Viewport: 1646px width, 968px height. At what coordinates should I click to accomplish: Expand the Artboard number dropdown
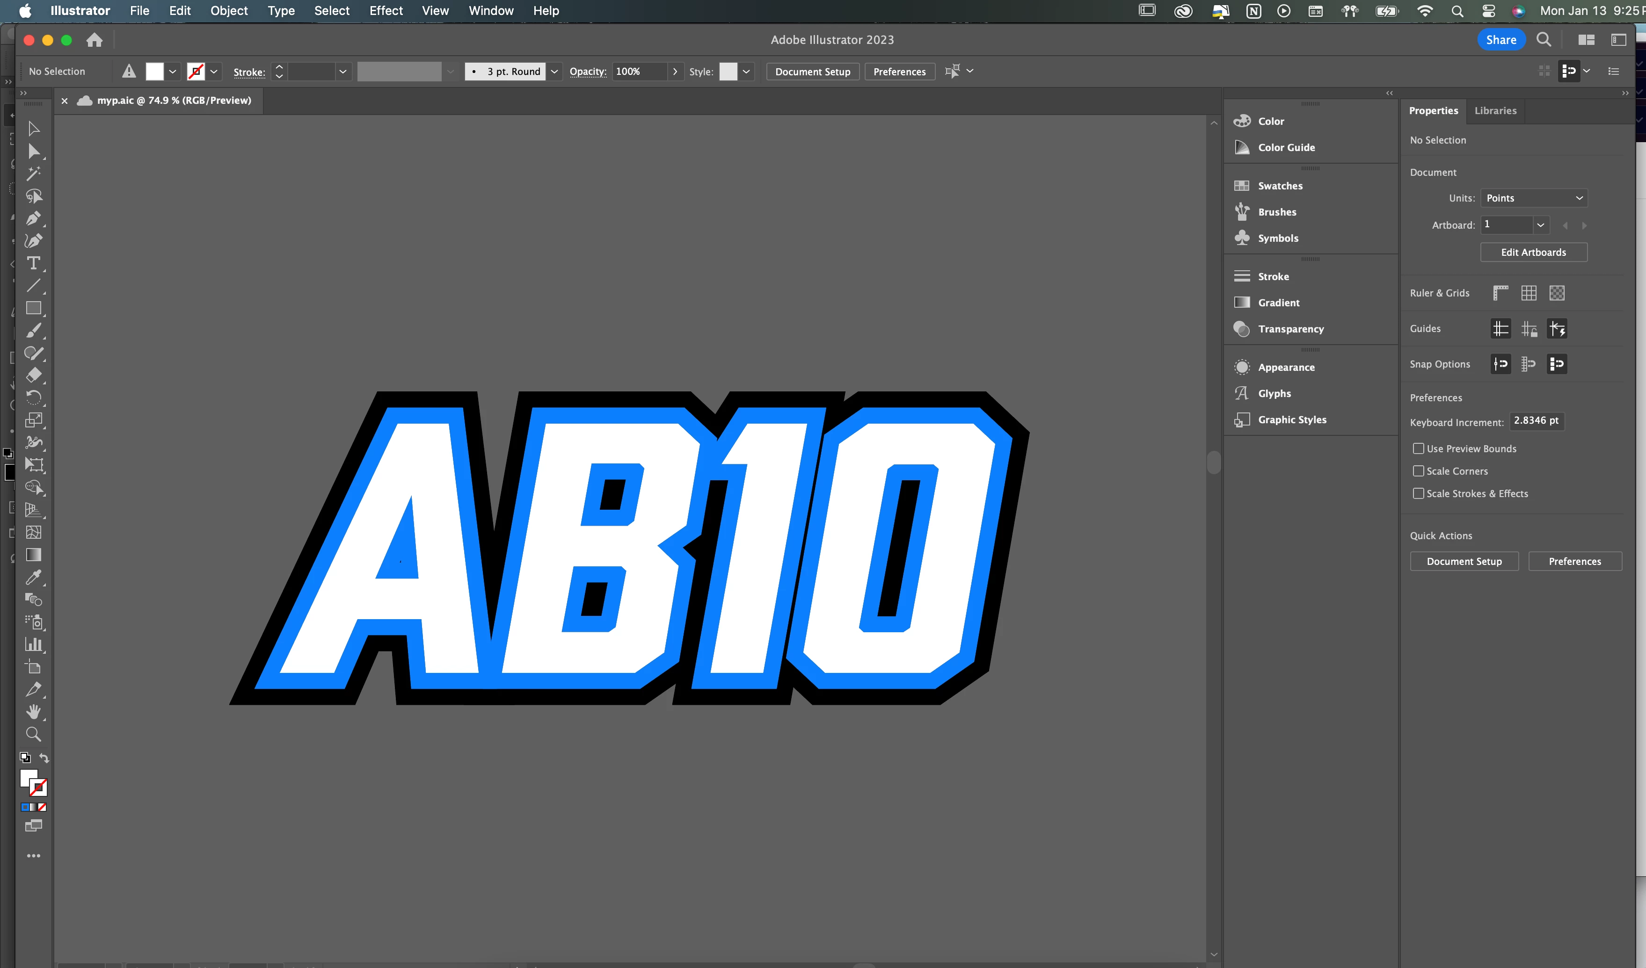point(1540,225)
